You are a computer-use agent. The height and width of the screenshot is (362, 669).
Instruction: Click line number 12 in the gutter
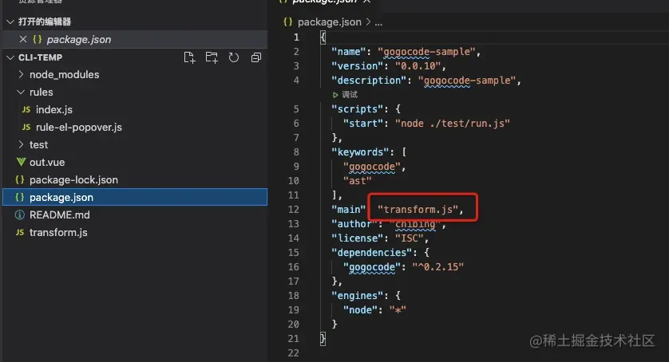(x=294, y=210)
